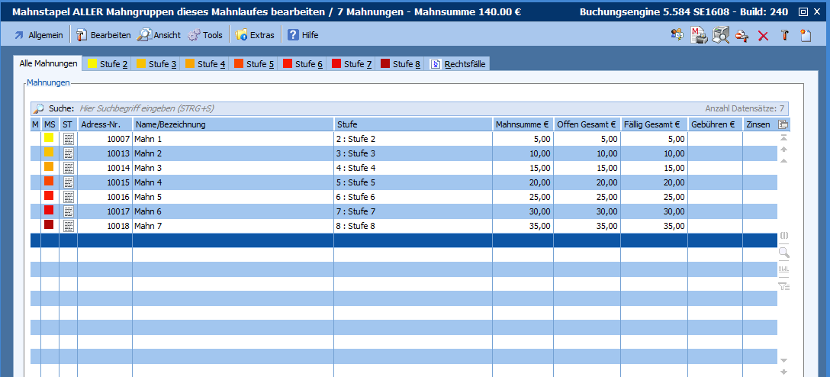Switch to the Rechtsfälle tab
830x377 pixels.
pos(458,64)
